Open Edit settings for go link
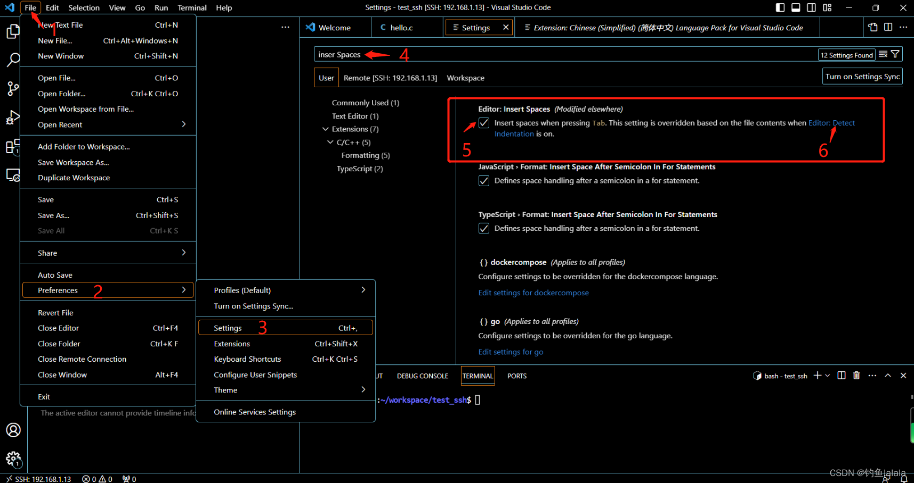The image size is (914, 483). [x=511, y=352]
